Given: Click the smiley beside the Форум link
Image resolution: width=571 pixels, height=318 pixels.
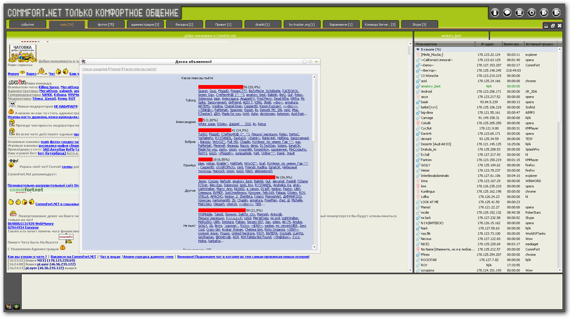Looking at the screenshot, I should (22, 72).
